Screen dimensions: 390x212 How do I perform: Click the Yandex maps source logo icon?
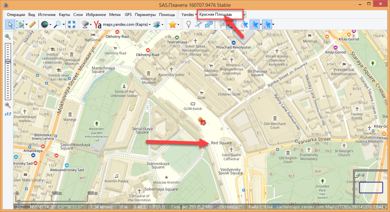click(98, 24)
